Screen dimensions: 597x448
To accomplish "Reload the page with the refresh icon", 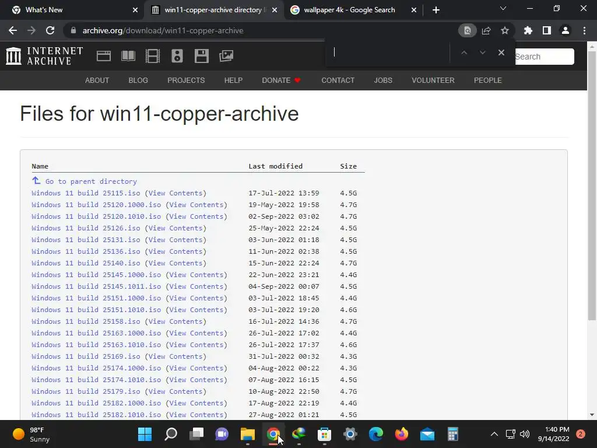I will (50, 30).
